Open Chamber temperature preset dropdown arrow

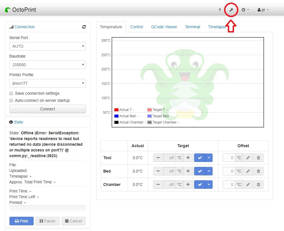click(209, 185)
